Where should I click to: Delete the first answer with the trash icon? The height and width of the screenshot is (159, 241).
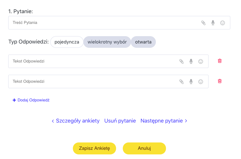(220, 61)
